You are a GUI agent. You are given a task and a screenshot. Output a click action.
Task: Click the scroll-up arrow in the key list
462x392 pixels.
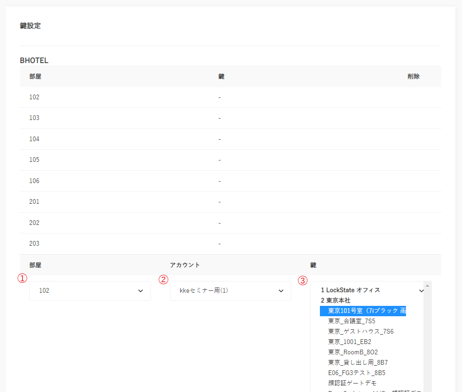427,286
